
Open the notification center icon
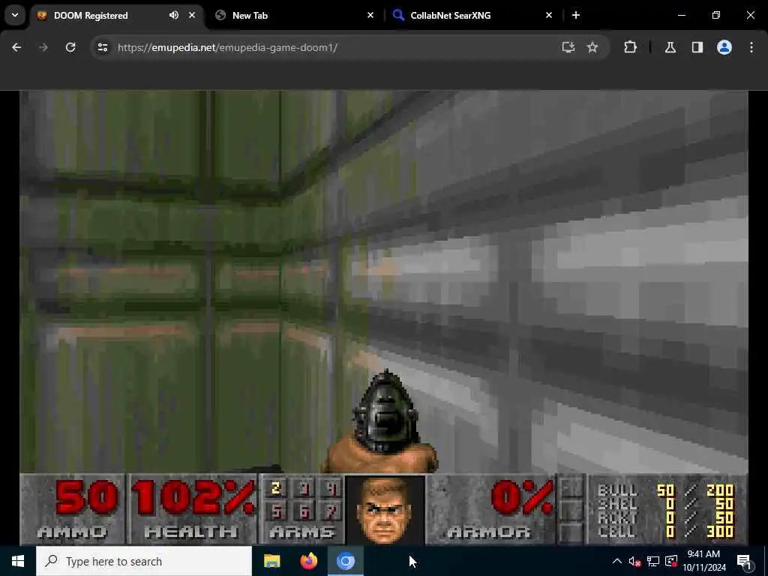[x=745, y=561]
